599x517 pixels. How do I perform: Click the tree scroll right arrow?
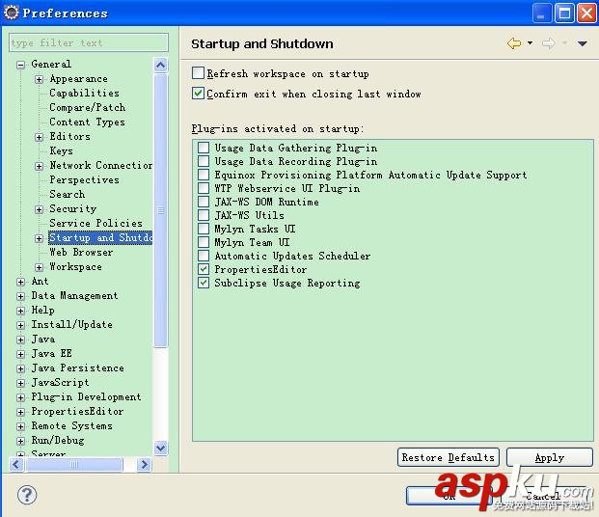point(144,464)
